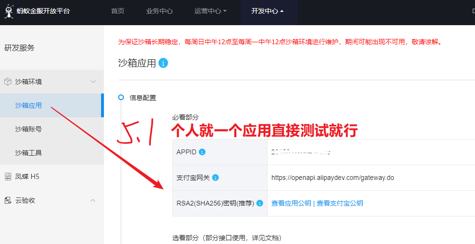Click the 研发服务 sidebar heading

pos(19,48)
